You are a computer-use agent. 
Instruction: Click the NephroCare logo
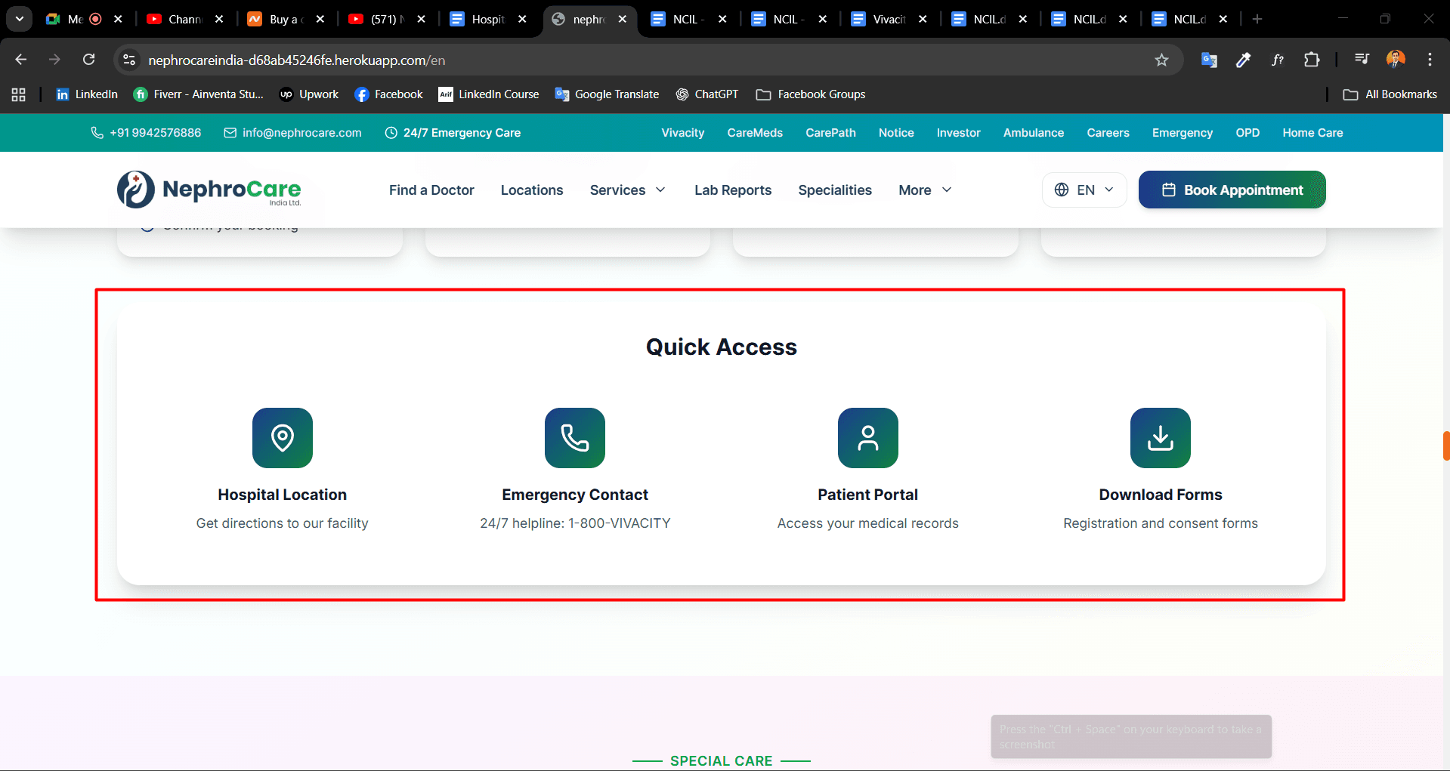[209, 190]
